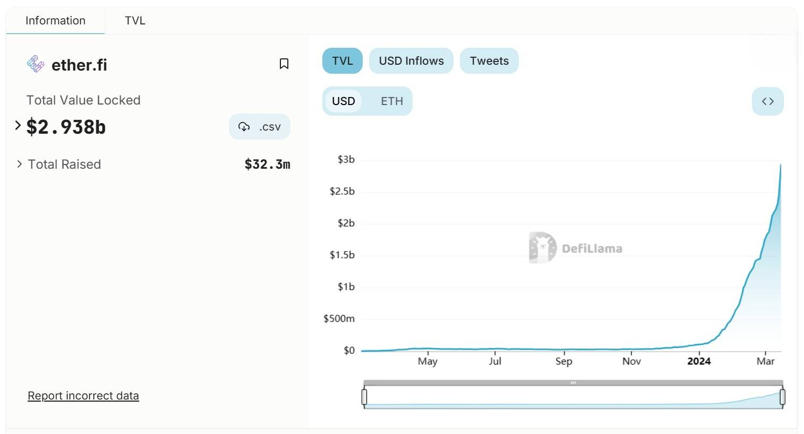Expand the Total Raised details
The width and height of the screenshot is (804, 434).
tap(20, 164)
